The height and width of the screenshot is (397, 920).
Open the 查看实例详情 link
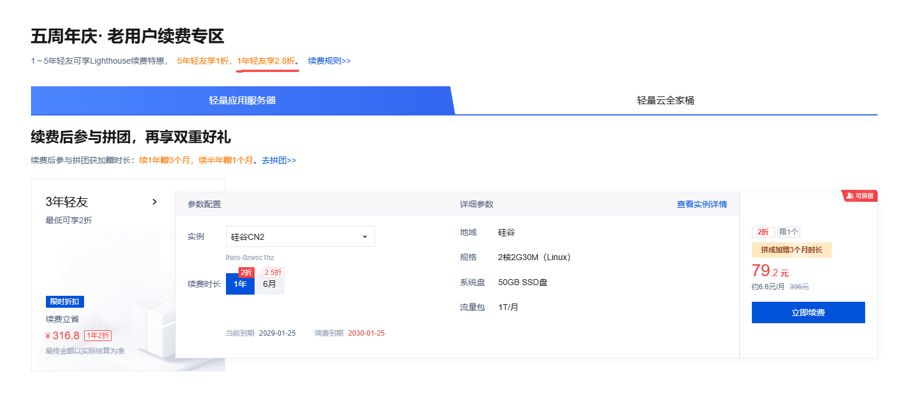[702, 204]
